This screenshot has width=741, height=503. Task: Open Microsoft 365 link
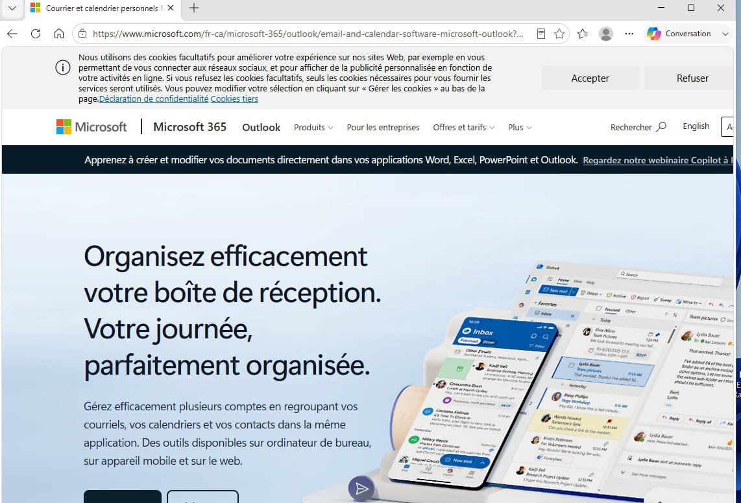point(189,126)
